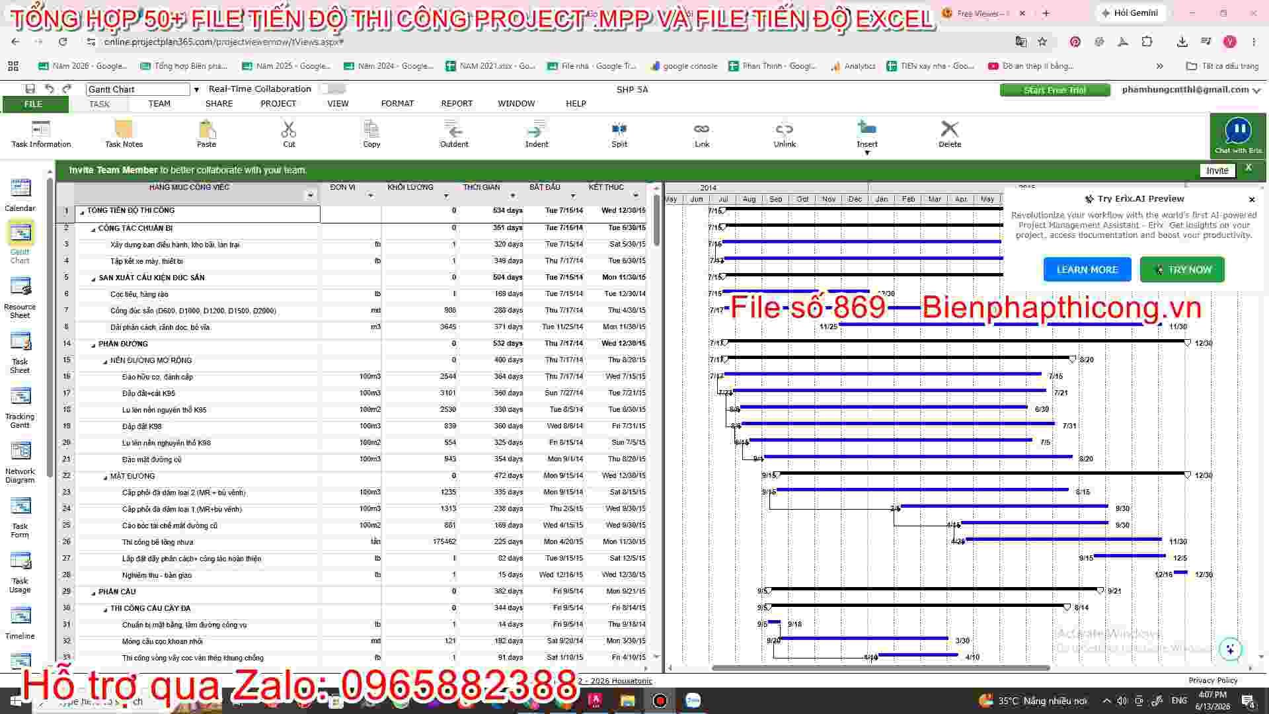Delete the selected task

950,134
